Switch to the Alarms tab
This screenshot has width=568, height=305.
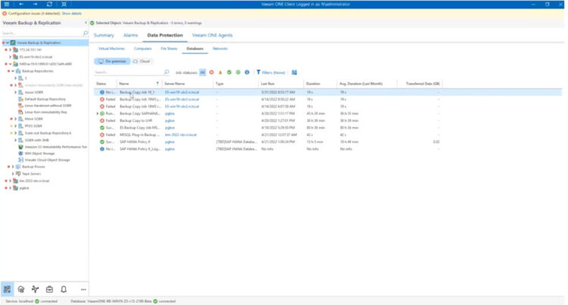coord(130,35)
